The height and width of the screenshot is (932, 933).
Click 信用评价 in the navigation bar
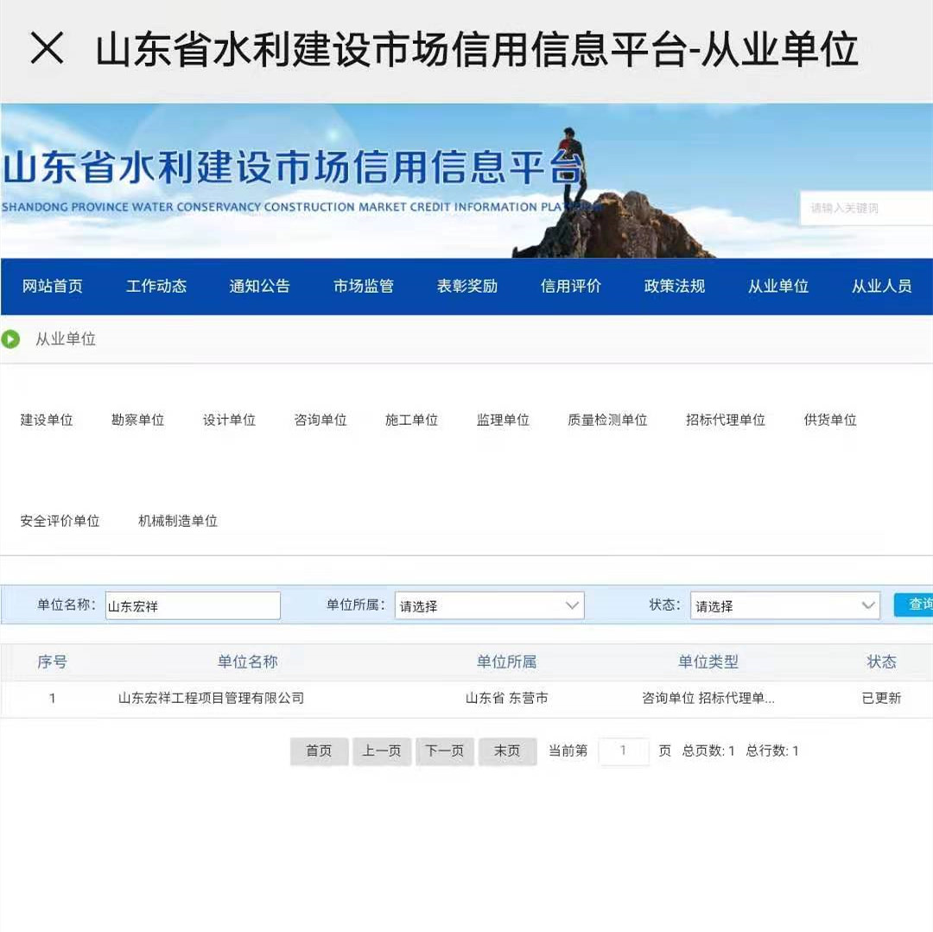[571, 286]
